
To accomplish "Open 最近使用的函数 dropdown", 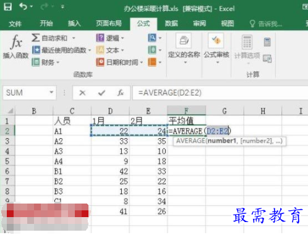I will pyautogui.click(x=61, y=50).
